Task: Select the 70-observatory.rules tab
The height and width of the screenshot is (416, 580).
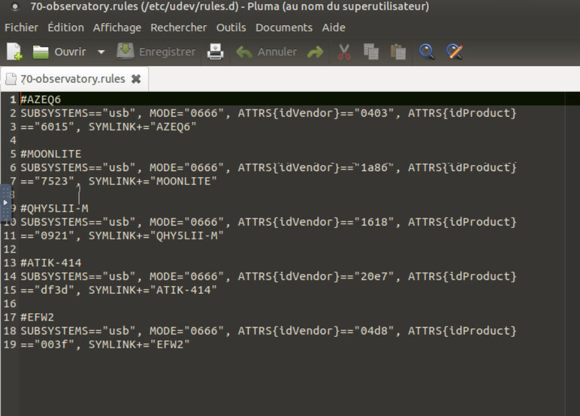Action: 73,79
